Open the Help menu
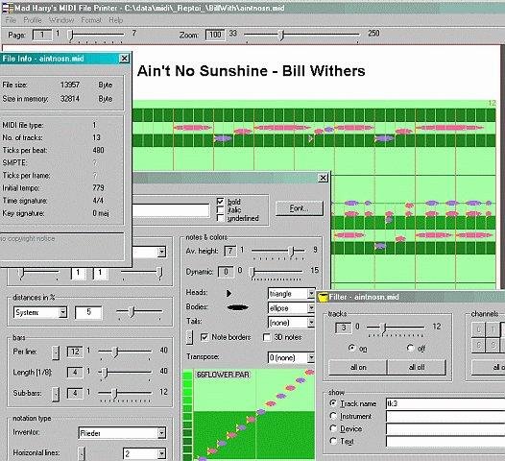The width and height of the screenshot is (505, 461). point(115,20)
